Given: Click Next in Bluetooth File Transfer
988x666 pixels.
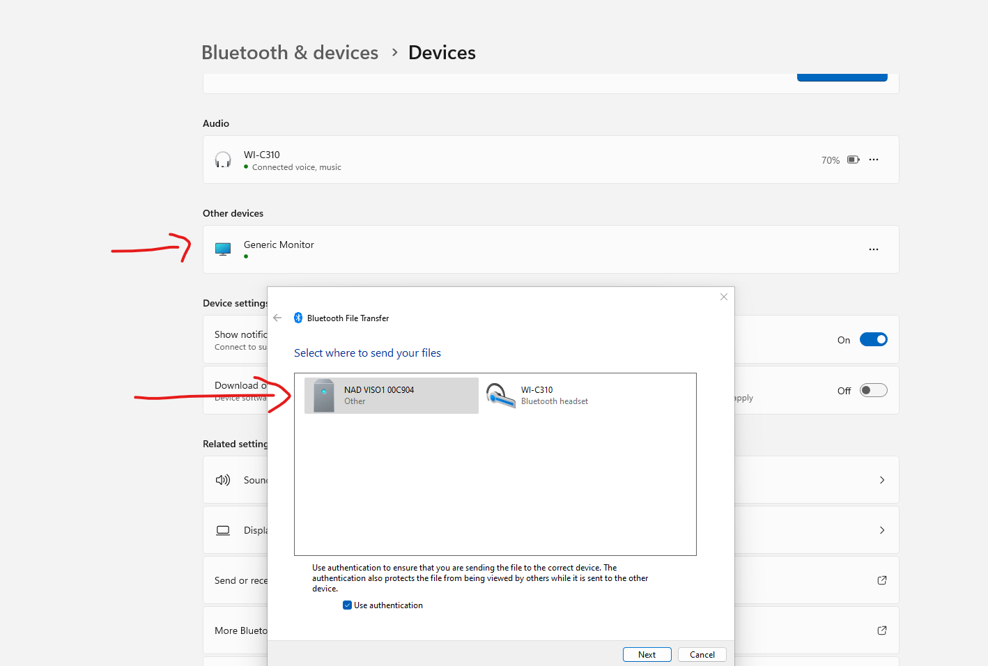Looking at the screenshot, I should [647, 655].
